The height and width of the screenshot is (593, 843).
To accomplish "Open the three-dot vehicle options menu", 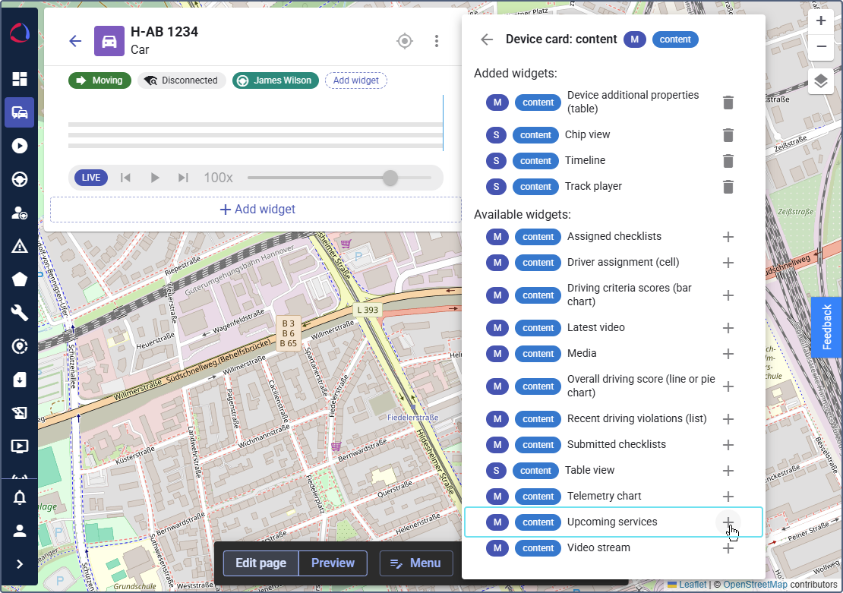I will tap(436, 41).
